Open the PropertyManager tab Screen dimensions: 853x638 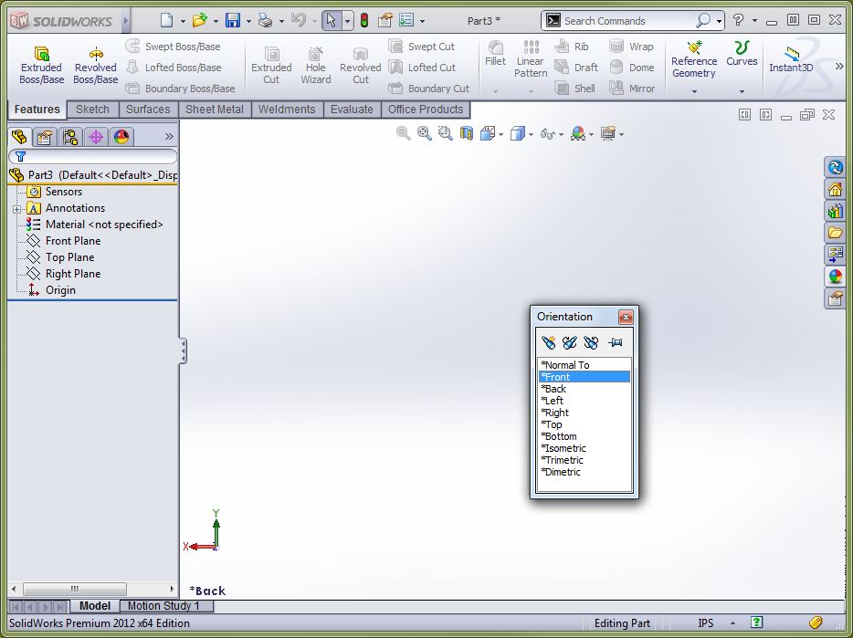pyautogui.click(x=45, y=137)
